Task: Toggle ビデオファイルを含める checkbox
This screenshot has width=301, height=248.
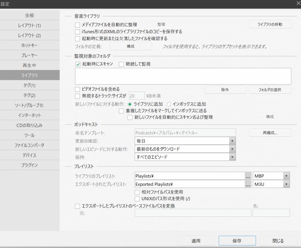Action: click(x=78, y=89)
